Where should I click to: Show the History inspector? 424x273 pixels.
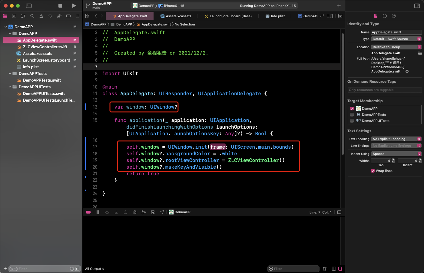pos(385,16)
